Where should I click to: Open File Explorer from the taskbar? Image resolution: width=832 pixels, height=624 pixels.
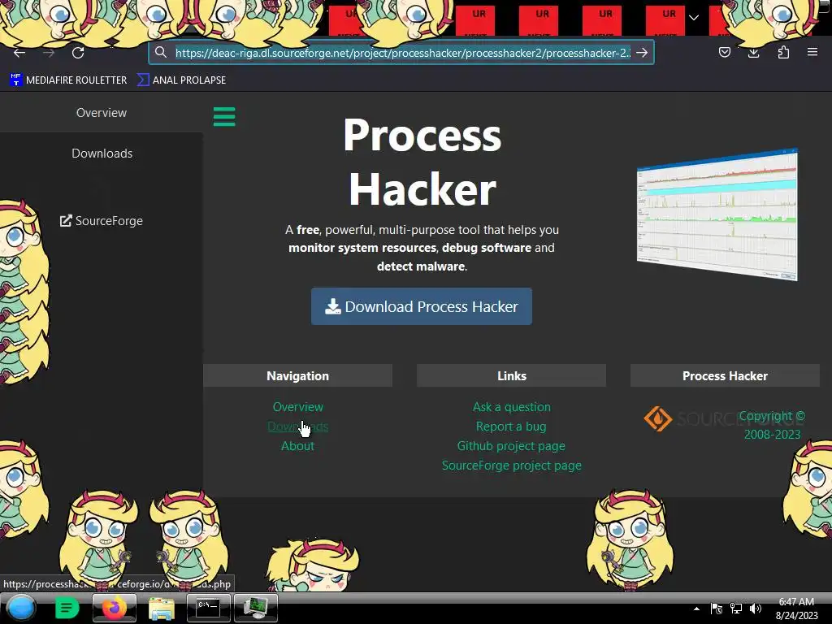pyautogui.click(x=162, y=608)
